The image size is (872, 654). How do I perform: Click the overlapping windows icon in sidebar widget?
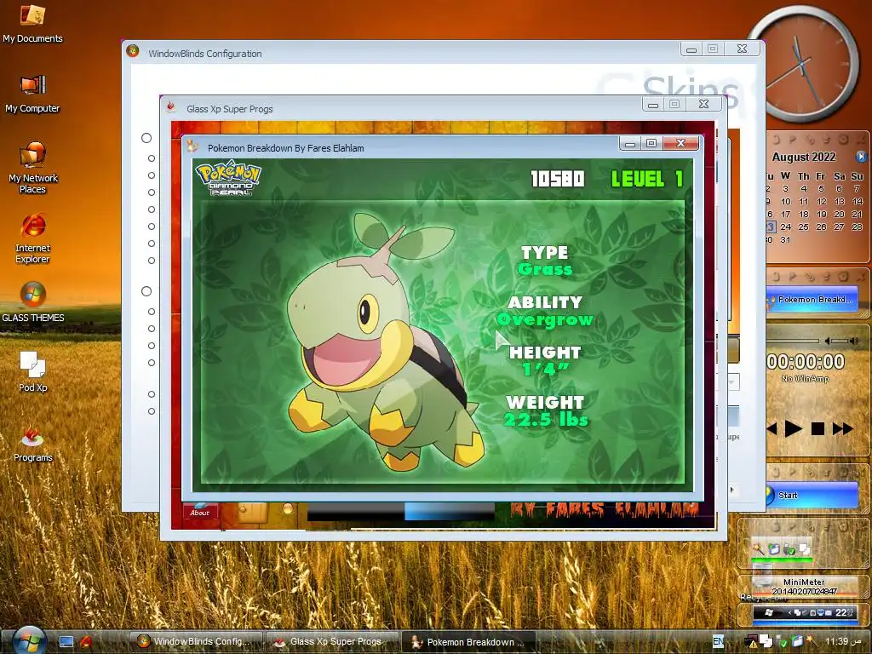click(x=804, y=549)
